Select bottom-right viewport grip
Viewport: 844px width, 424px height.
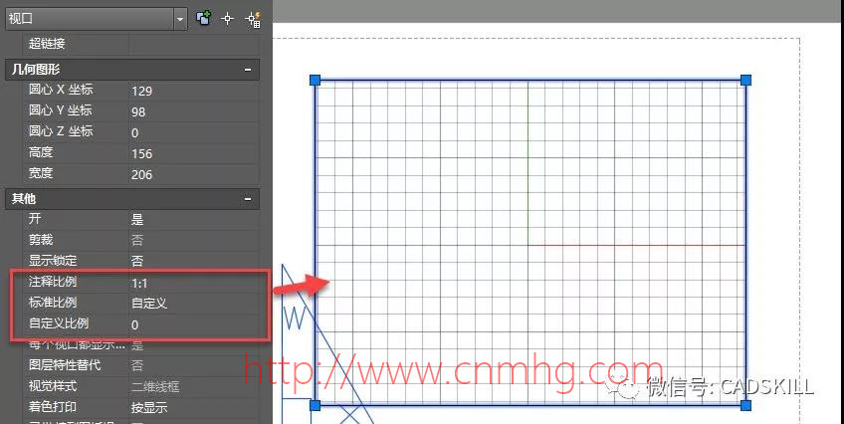[x=745, y=405]
